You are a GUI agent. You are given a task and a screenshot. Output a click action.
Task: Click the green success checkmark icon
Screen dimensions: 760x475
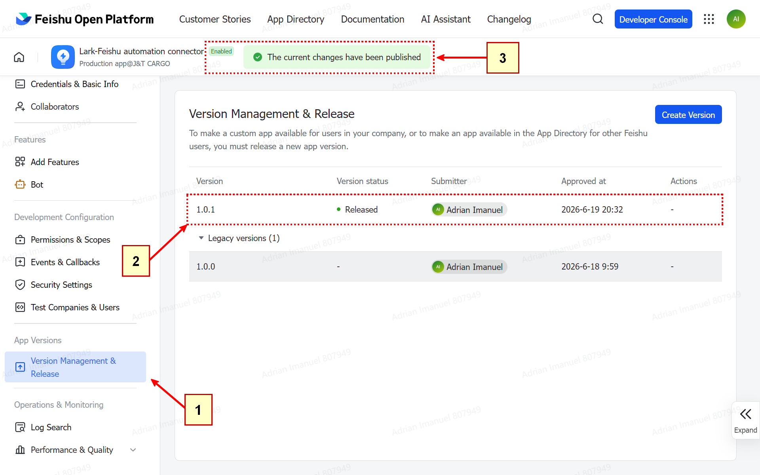(258, 57)
